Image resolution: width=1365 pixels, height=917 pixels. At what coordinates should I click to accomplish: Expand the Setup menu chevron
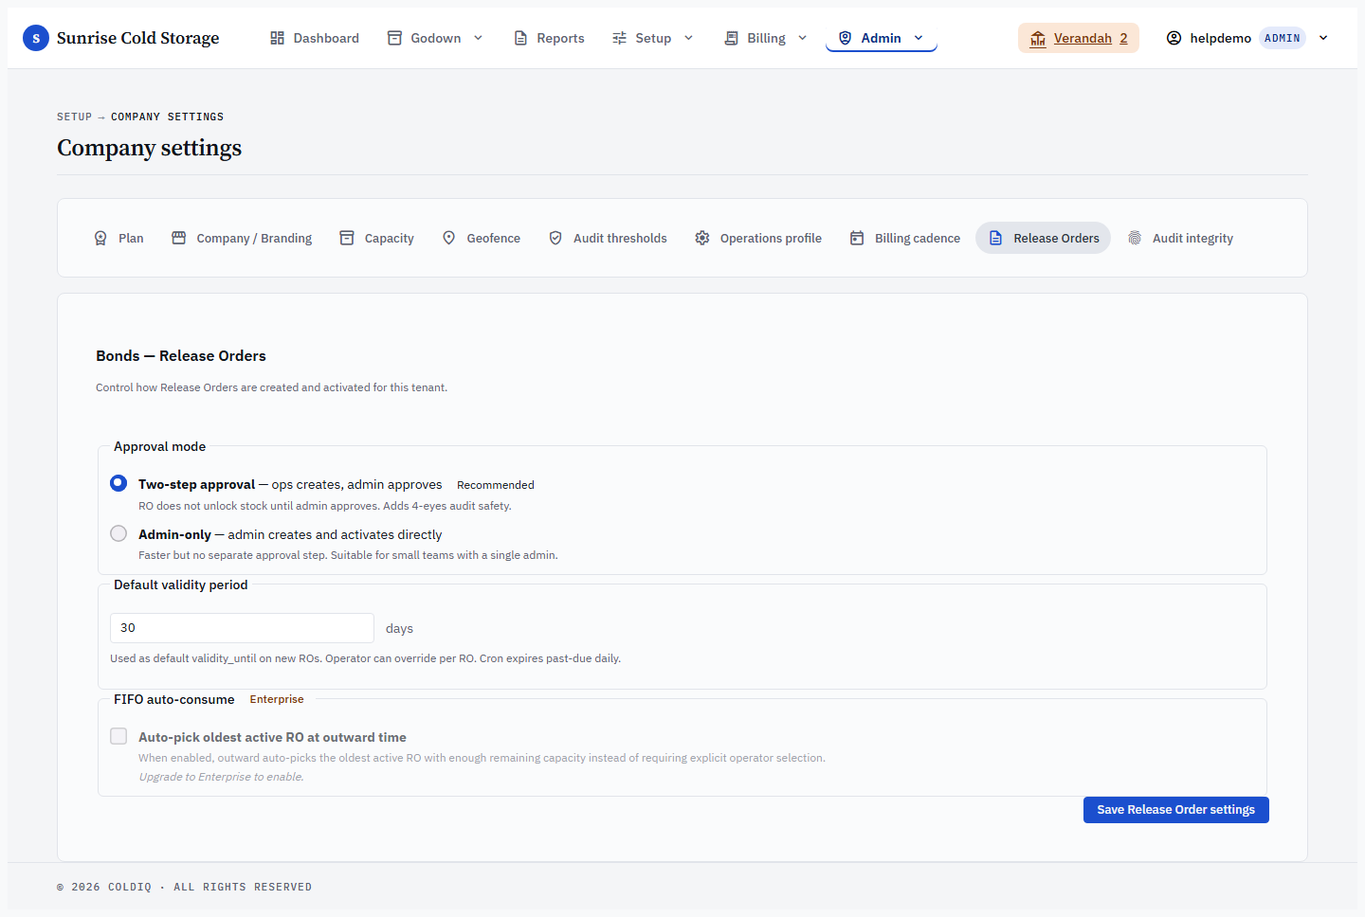(688, 38)
